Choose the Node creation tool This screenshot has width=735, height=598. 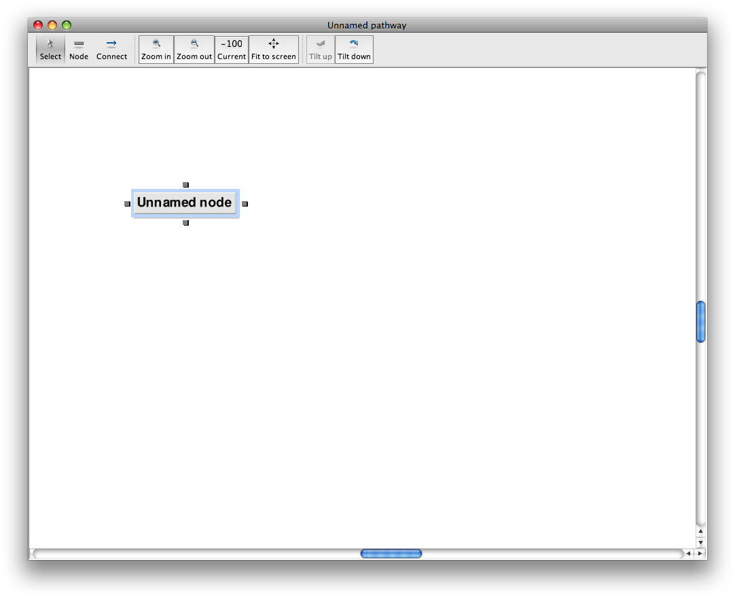click(x=79, y=50)
